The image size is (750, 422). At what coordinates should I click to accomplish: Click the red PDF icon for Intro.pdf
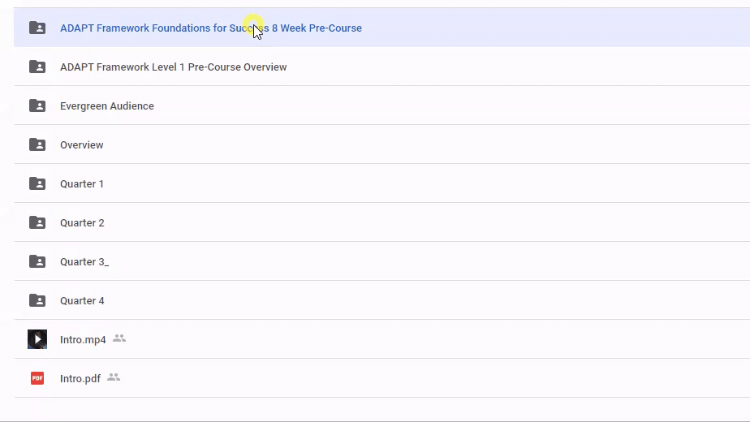point(37,378)
